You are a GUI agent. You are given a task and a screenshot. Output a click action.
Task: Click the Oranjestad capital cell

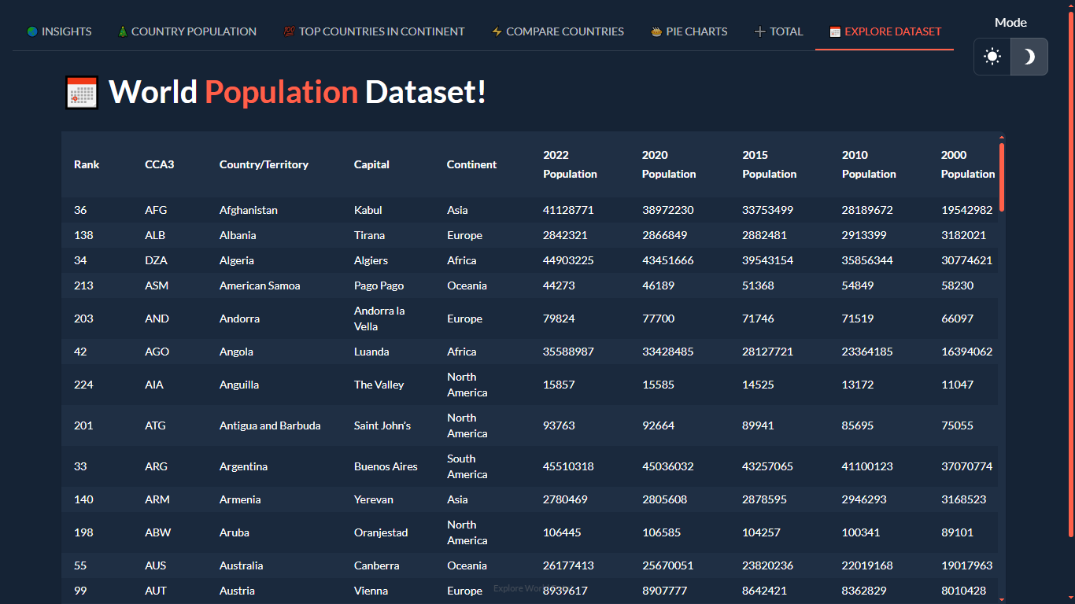click(381, 532)
